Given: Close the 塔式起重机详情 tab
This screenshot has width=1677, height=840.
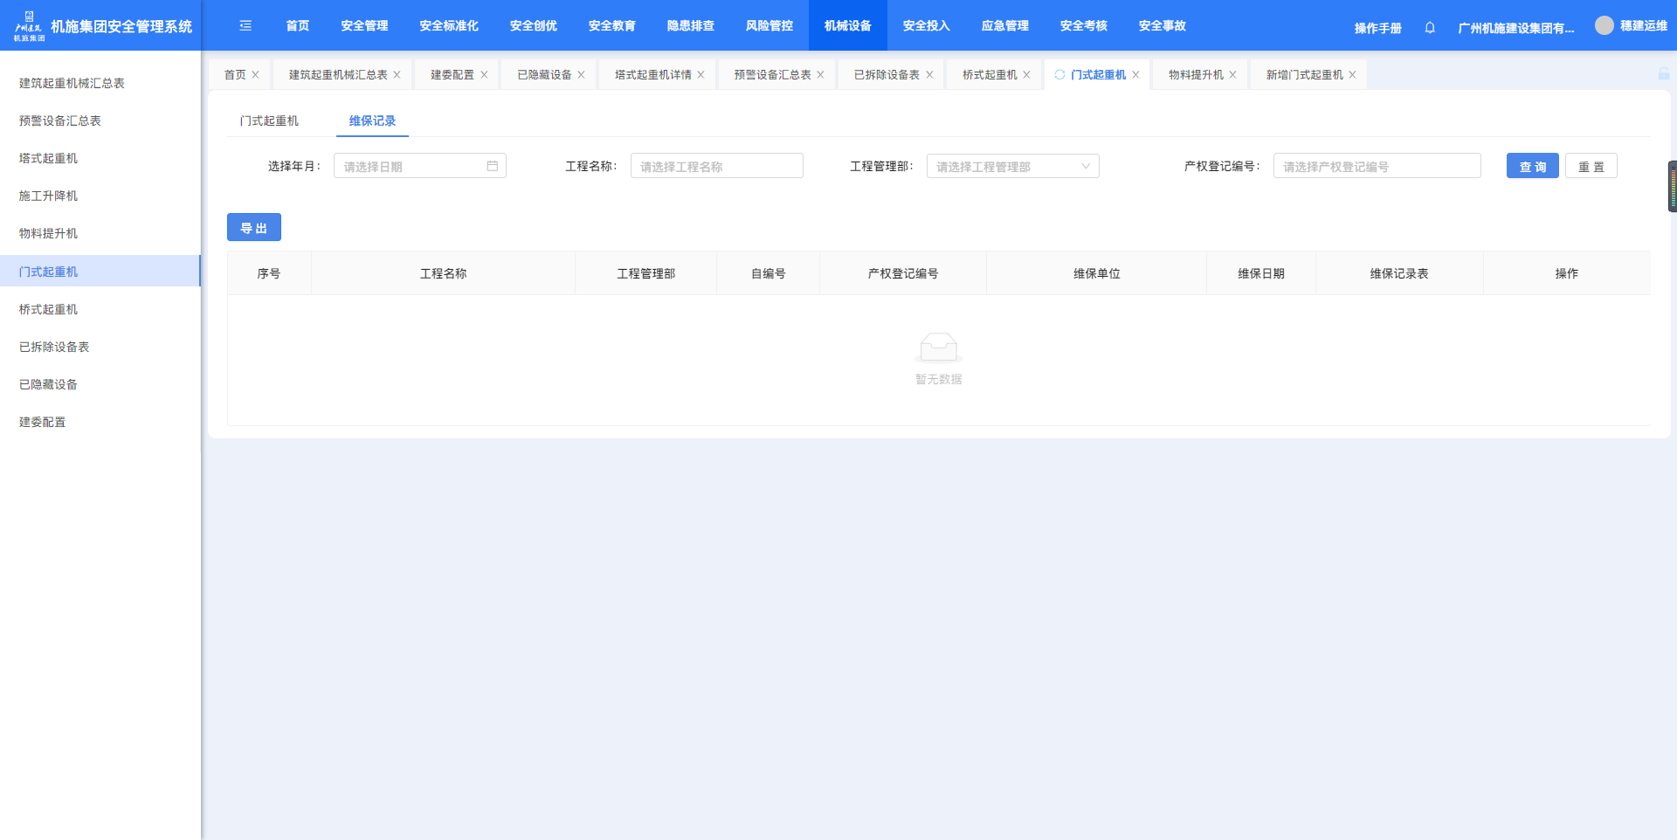Looking at the screenshot, I should [700, 75].
